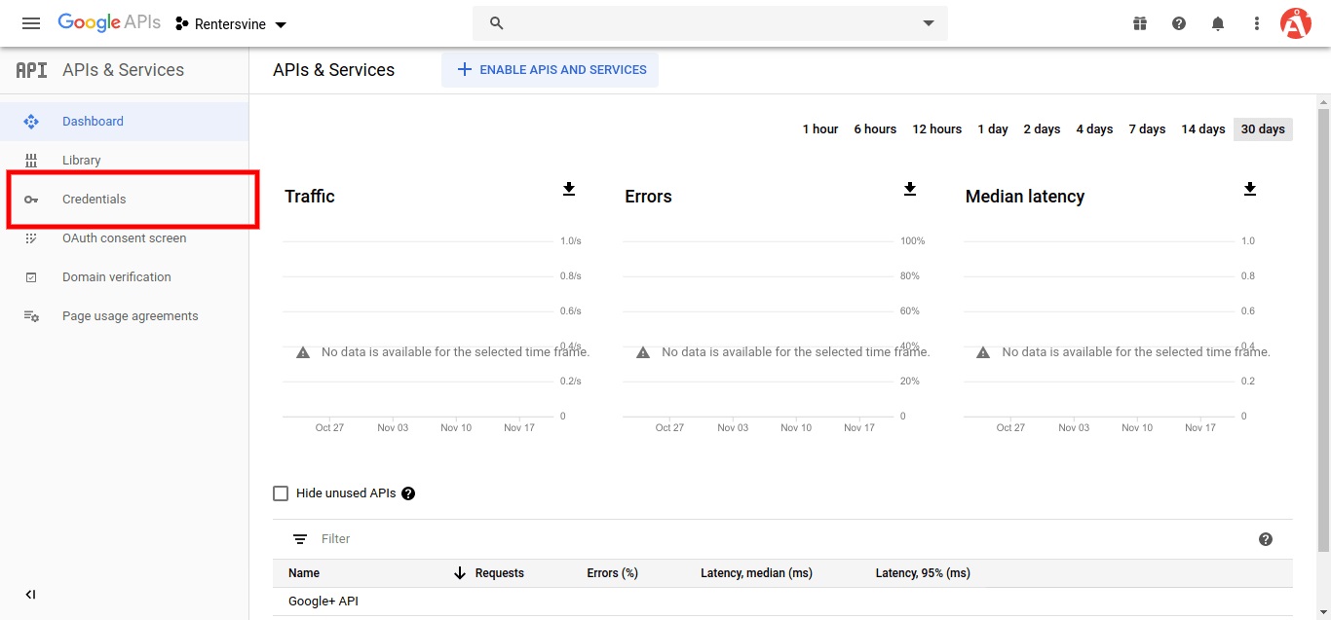The height and width of the screenshot is (620, 1331).
Task: Open the Google apps grid launcher
Action: (1139, 22)
